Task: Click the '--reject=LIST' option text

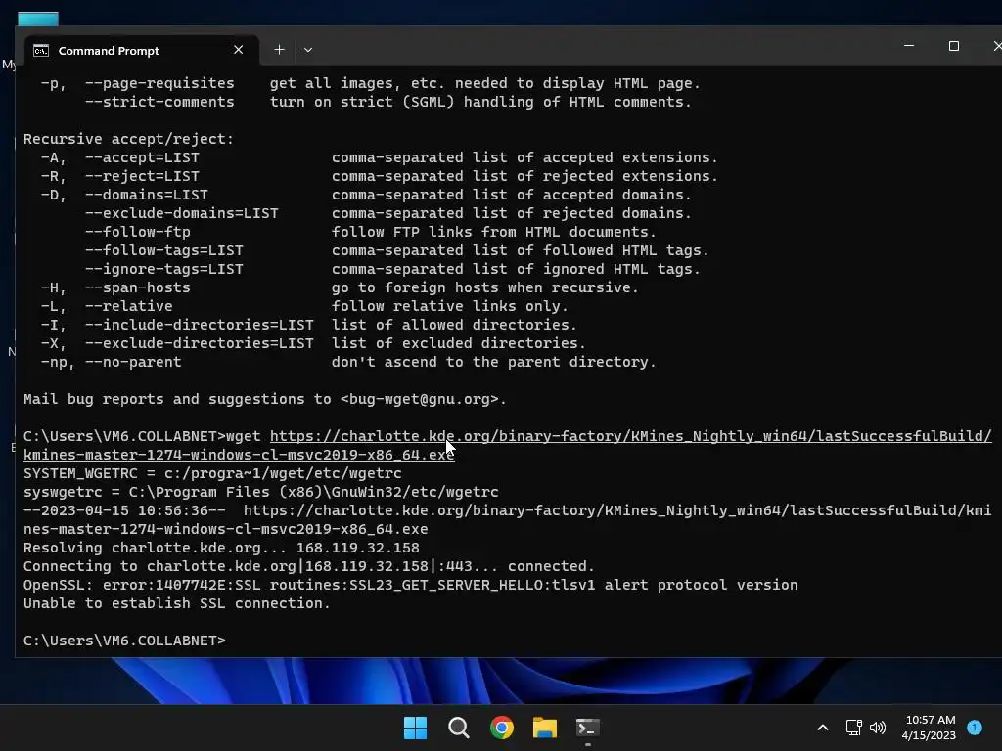Action: pyautogui.click(x=142, y=176)
